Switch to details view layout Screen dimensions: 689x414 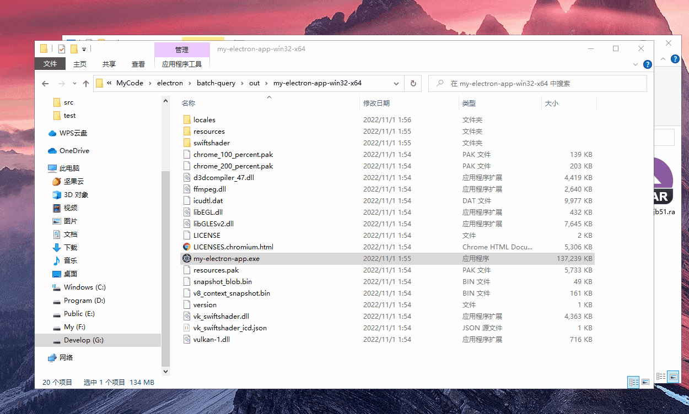633,382
